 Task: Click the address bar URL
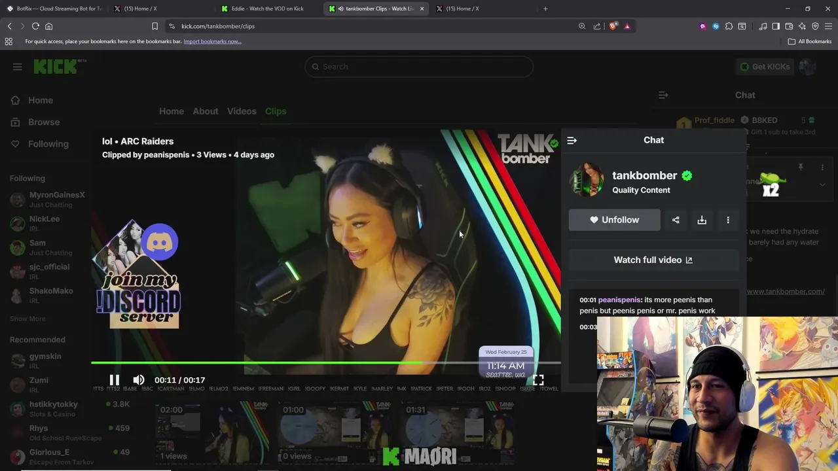coord(218,26)
